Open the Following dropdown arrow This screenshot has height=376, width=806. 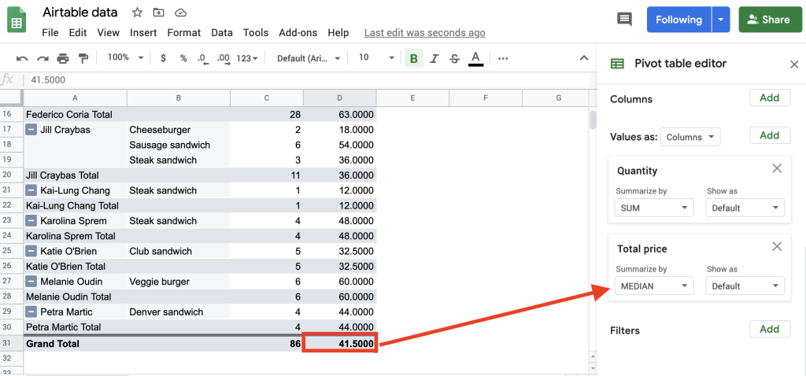pos(721,20)
